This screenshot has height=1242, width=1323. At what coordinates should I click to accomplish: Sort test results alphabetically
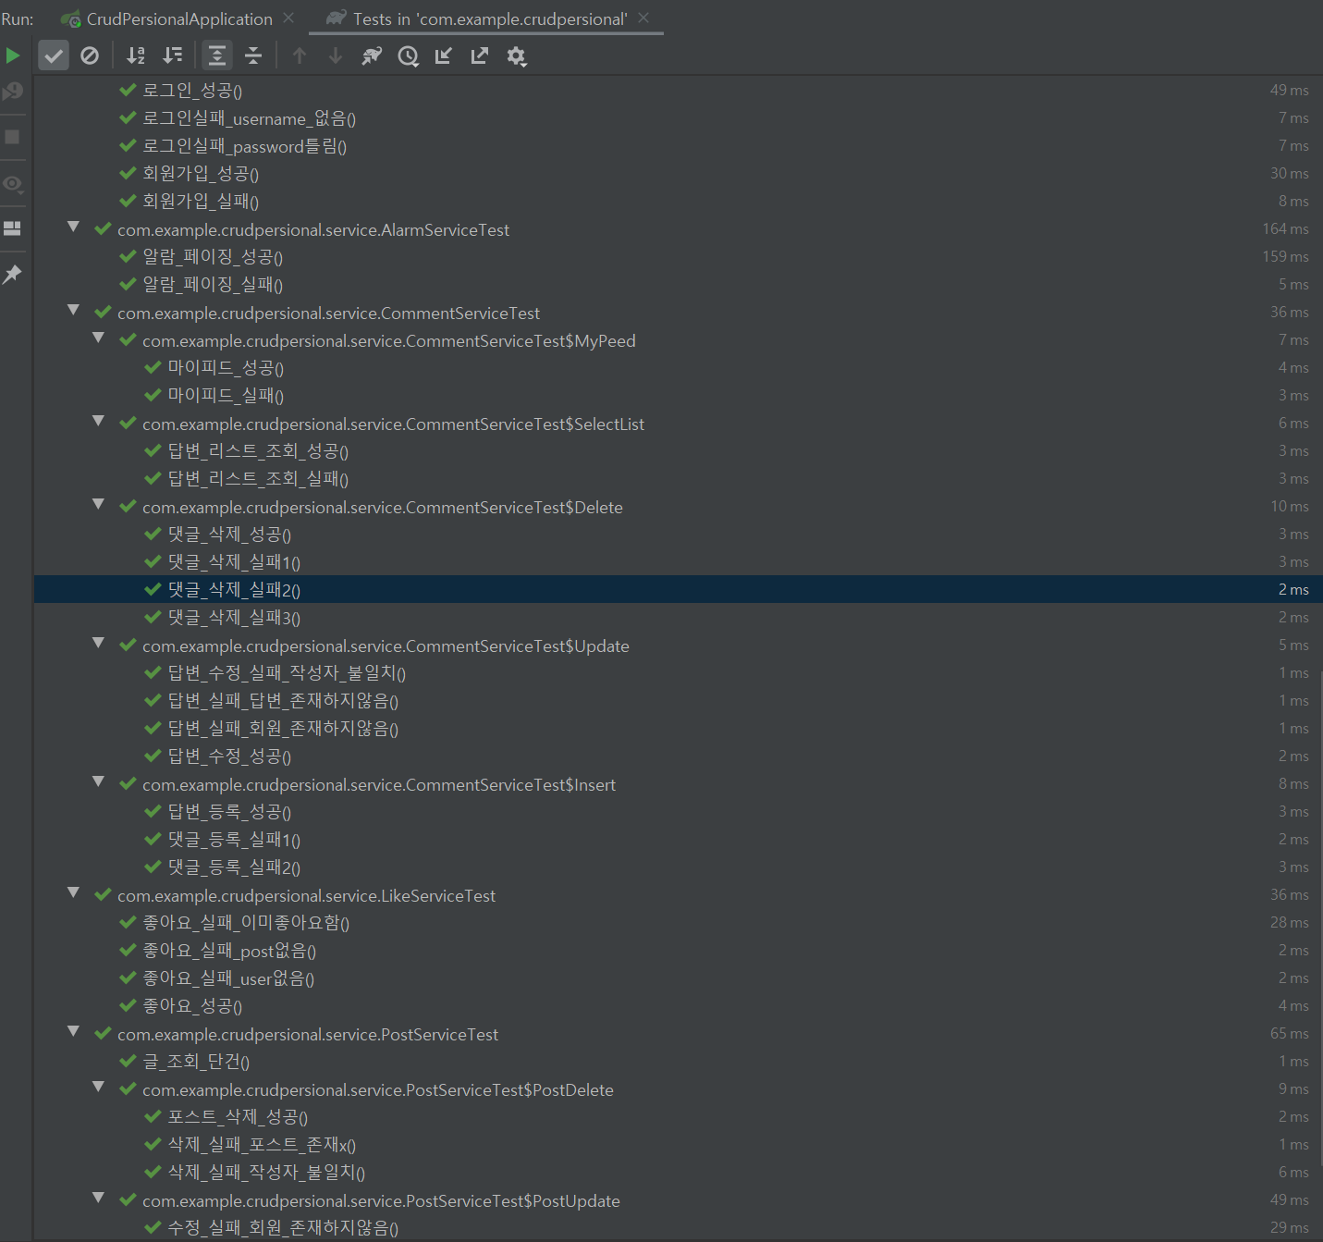[x=135, y=55]
